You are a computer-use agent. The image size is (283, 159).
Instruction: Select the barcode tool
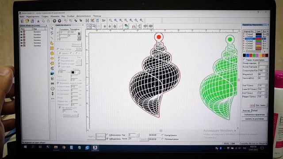(52, 83)
